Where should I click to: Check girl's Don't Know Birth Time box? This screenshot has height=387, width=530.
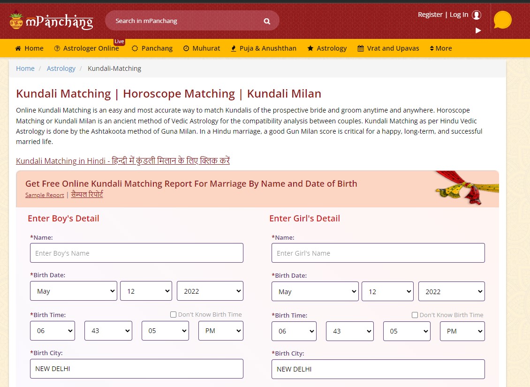[x=415, y=315]
